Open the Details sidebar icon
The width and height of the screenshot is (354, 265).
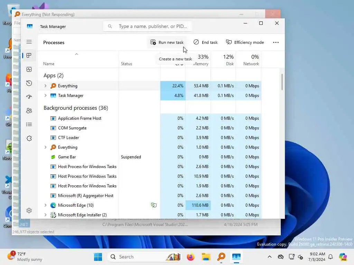tap(29, 124)
